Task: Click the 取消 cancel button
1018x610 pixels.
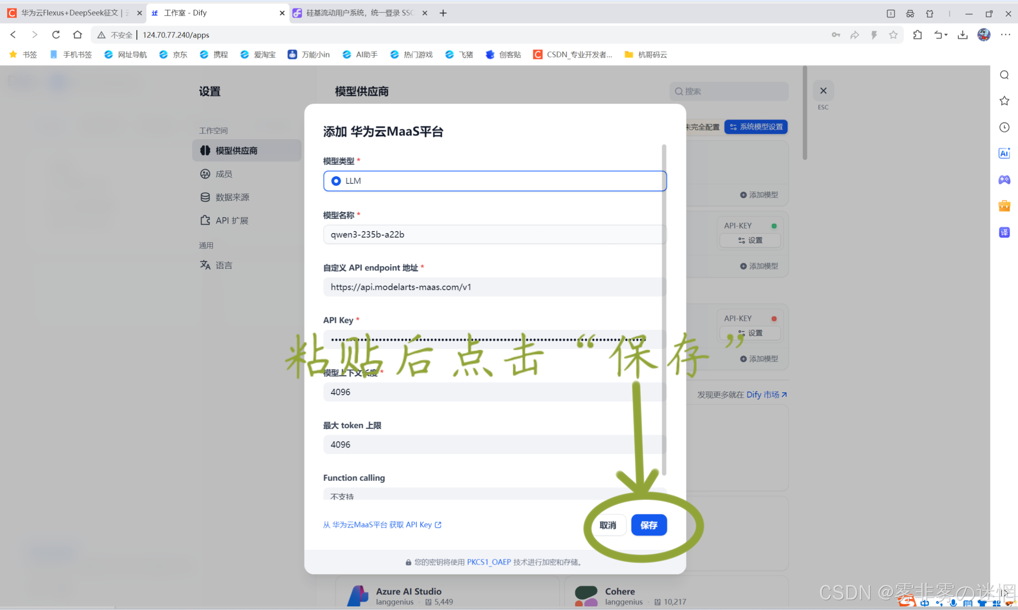Action: (x=607, y=525)
